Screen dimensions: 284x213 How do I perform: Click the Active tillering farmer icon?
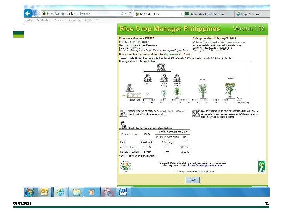164,78
